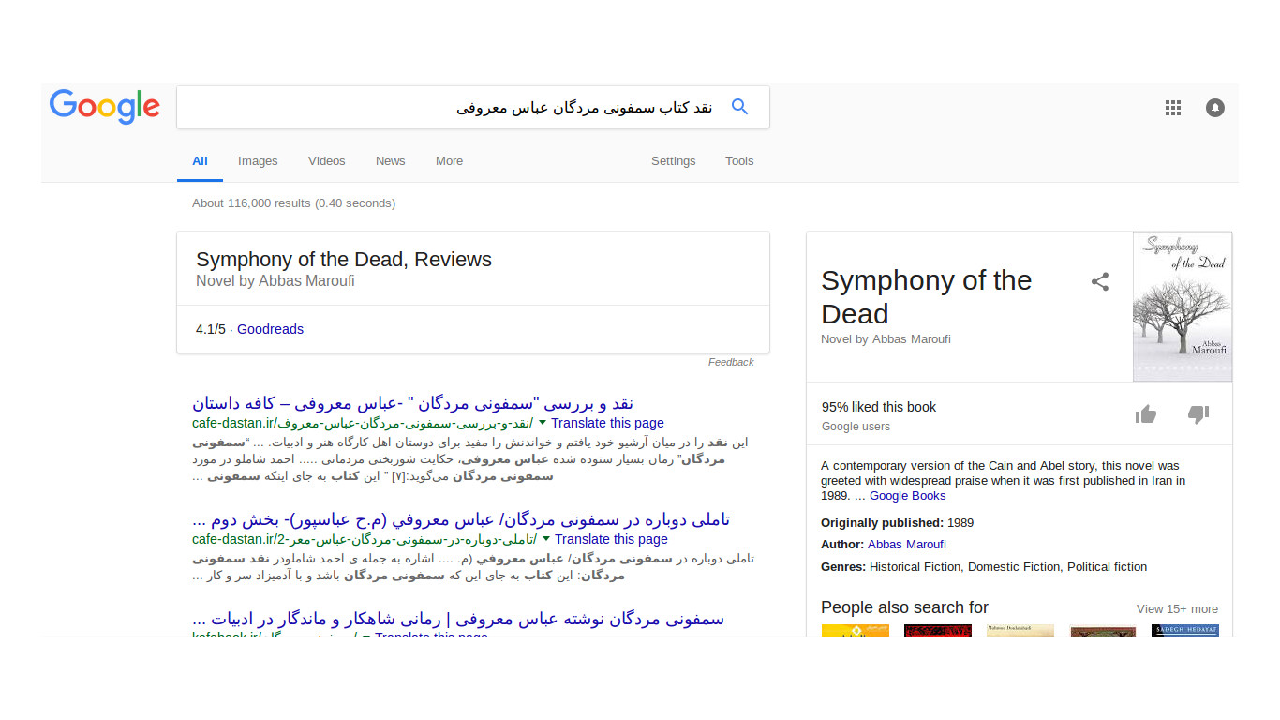This screenshot has height=720, width=1280.
Task: Click the Share icon in the book panel
Action: [x=1099, y=281]
